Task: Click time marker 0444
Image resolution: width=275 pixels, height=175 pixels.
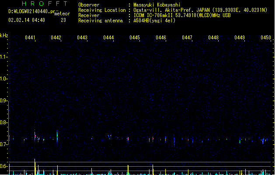Action: 108,38
